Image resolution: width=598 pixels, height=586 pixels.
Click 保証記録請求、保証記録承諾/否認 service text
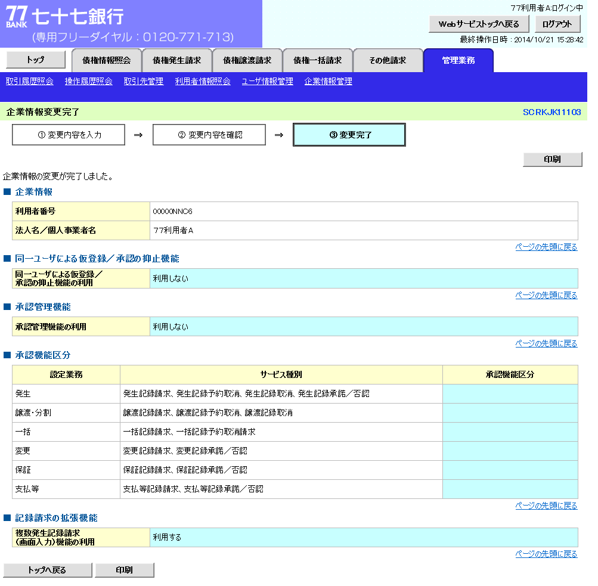pyautogui.click(x=185, y=470)
